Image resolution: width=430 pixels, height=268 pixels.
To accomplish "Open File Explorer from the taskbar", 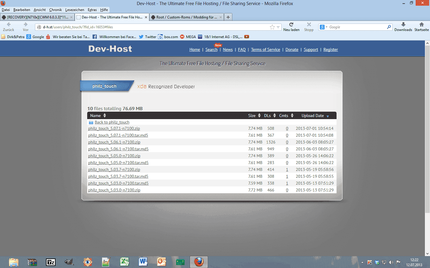I will [x=14, y=262].
